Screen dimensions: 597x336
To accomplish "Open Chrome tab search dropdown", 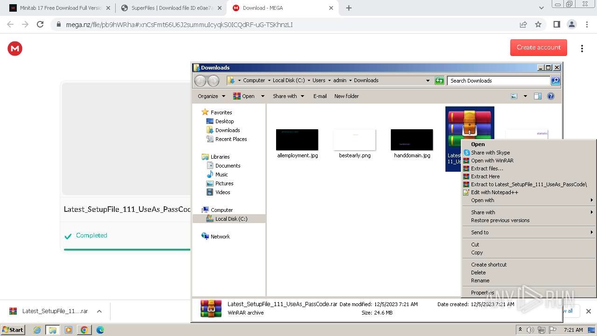I will (x=541, y=8).
